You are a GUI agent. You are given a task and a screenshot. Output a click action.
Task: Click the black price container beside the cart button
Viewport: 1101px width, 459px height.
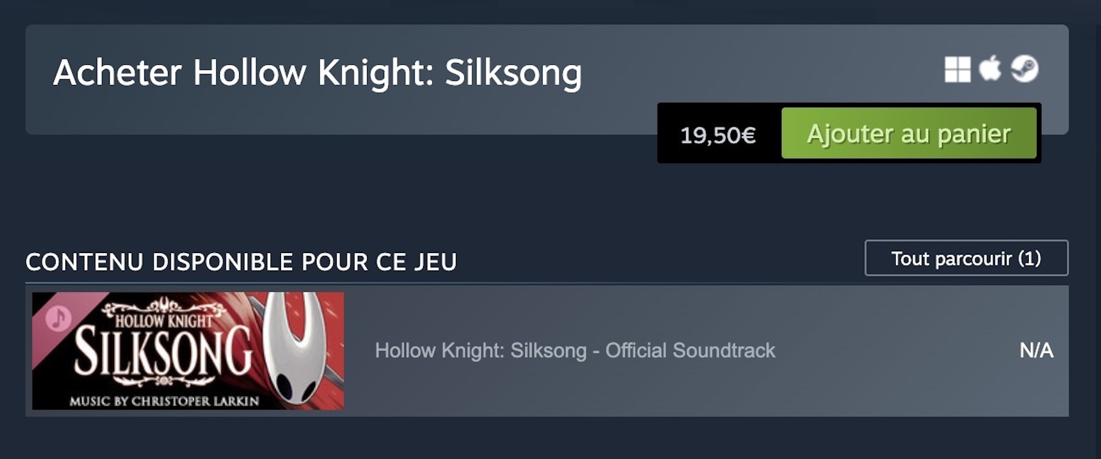tap(719, 133)
